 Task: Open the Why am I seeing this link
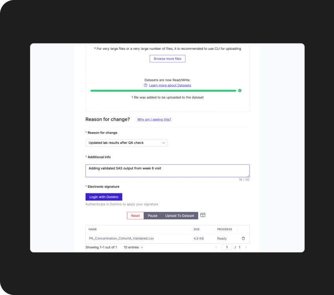pos(154,120)
